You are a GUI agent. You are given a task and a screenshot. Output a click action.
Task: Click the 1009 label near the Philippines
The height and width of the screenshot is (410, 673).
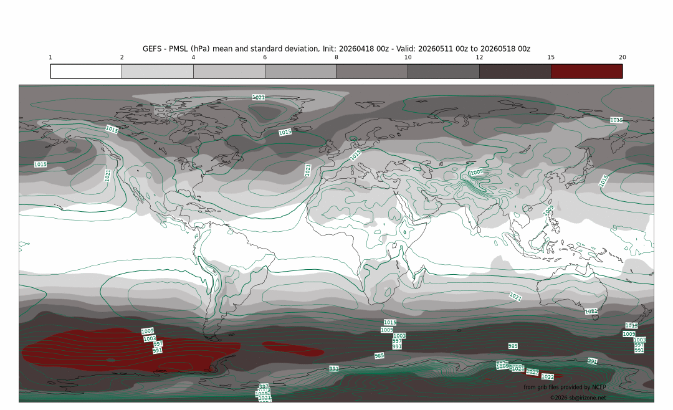click(x=549, y=211)
